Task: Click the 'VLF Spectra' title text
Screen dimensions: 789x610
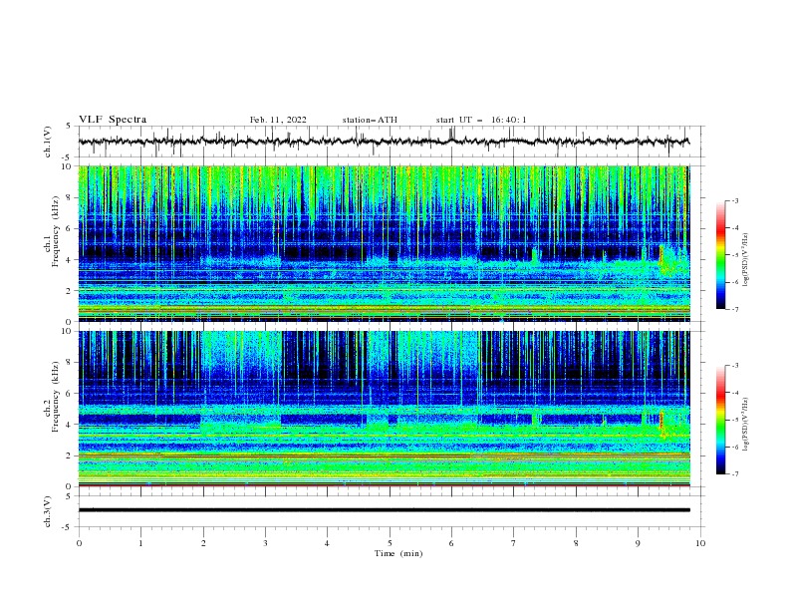Action: tap(113, 120)
